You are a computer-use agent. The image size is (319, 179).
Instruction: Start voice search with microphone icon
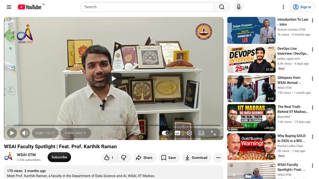coord(239,7)
